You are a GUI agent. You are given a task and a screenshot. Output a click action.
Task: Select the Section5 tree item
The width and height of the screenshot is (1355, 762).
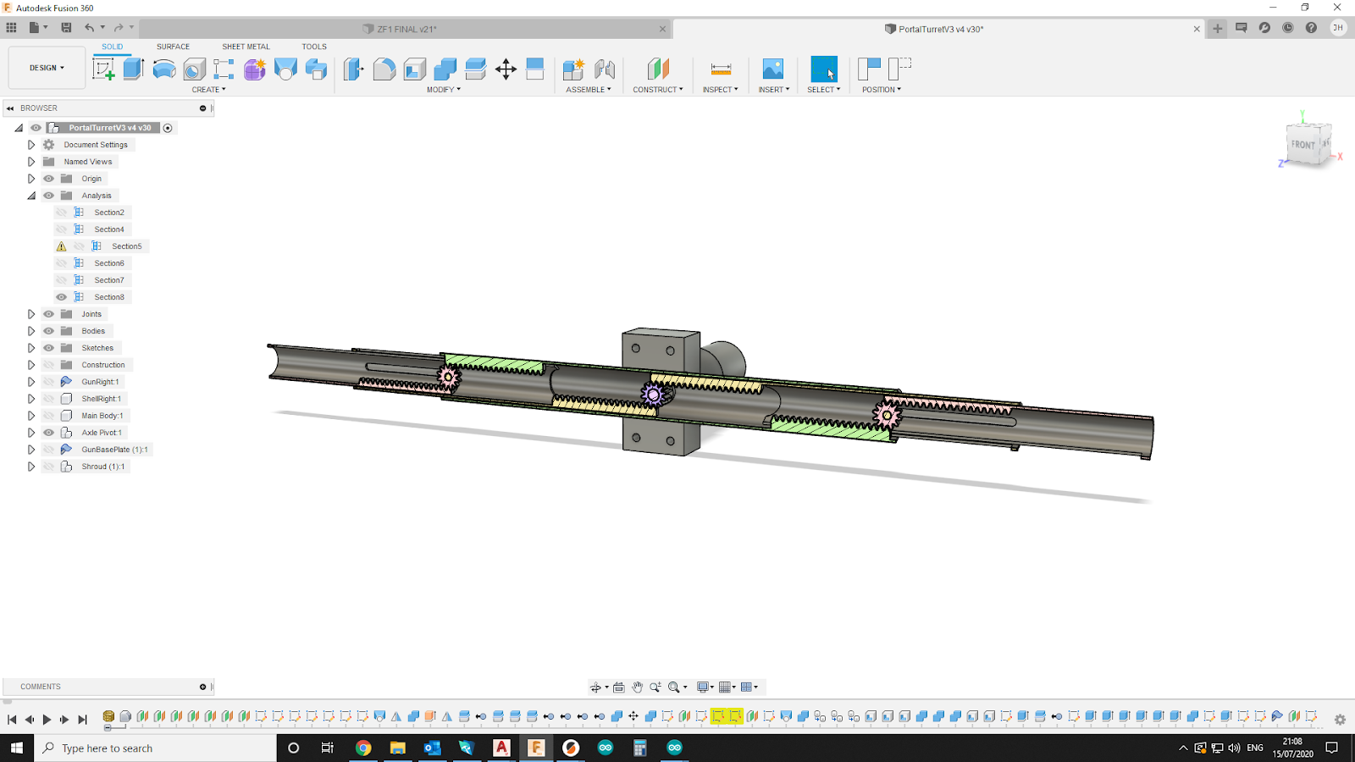[x=127, y=246]
